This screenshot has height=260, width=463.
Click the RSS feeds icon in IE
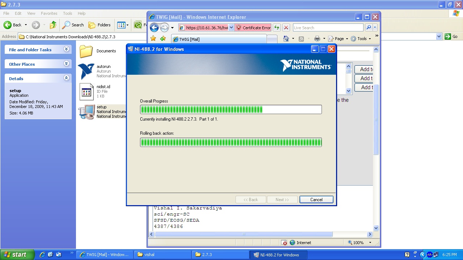point(301,39)
